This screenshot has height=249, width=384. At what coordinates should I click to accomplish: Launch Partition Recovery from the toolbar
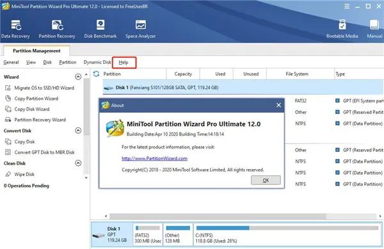57,29
